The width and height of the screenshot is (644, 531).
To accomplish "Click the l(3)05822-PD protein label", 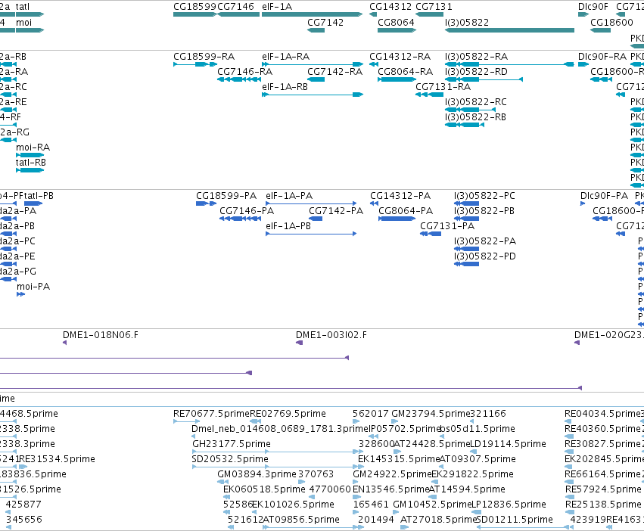I will pos(485,256).
